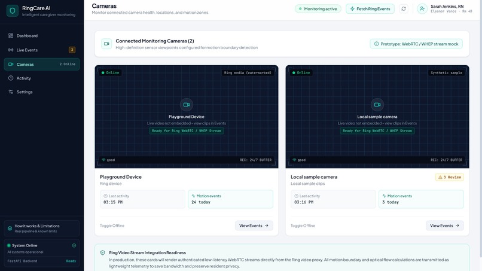Click Fetch Ring Events button
482x271 pixels.
coord(370,9)
